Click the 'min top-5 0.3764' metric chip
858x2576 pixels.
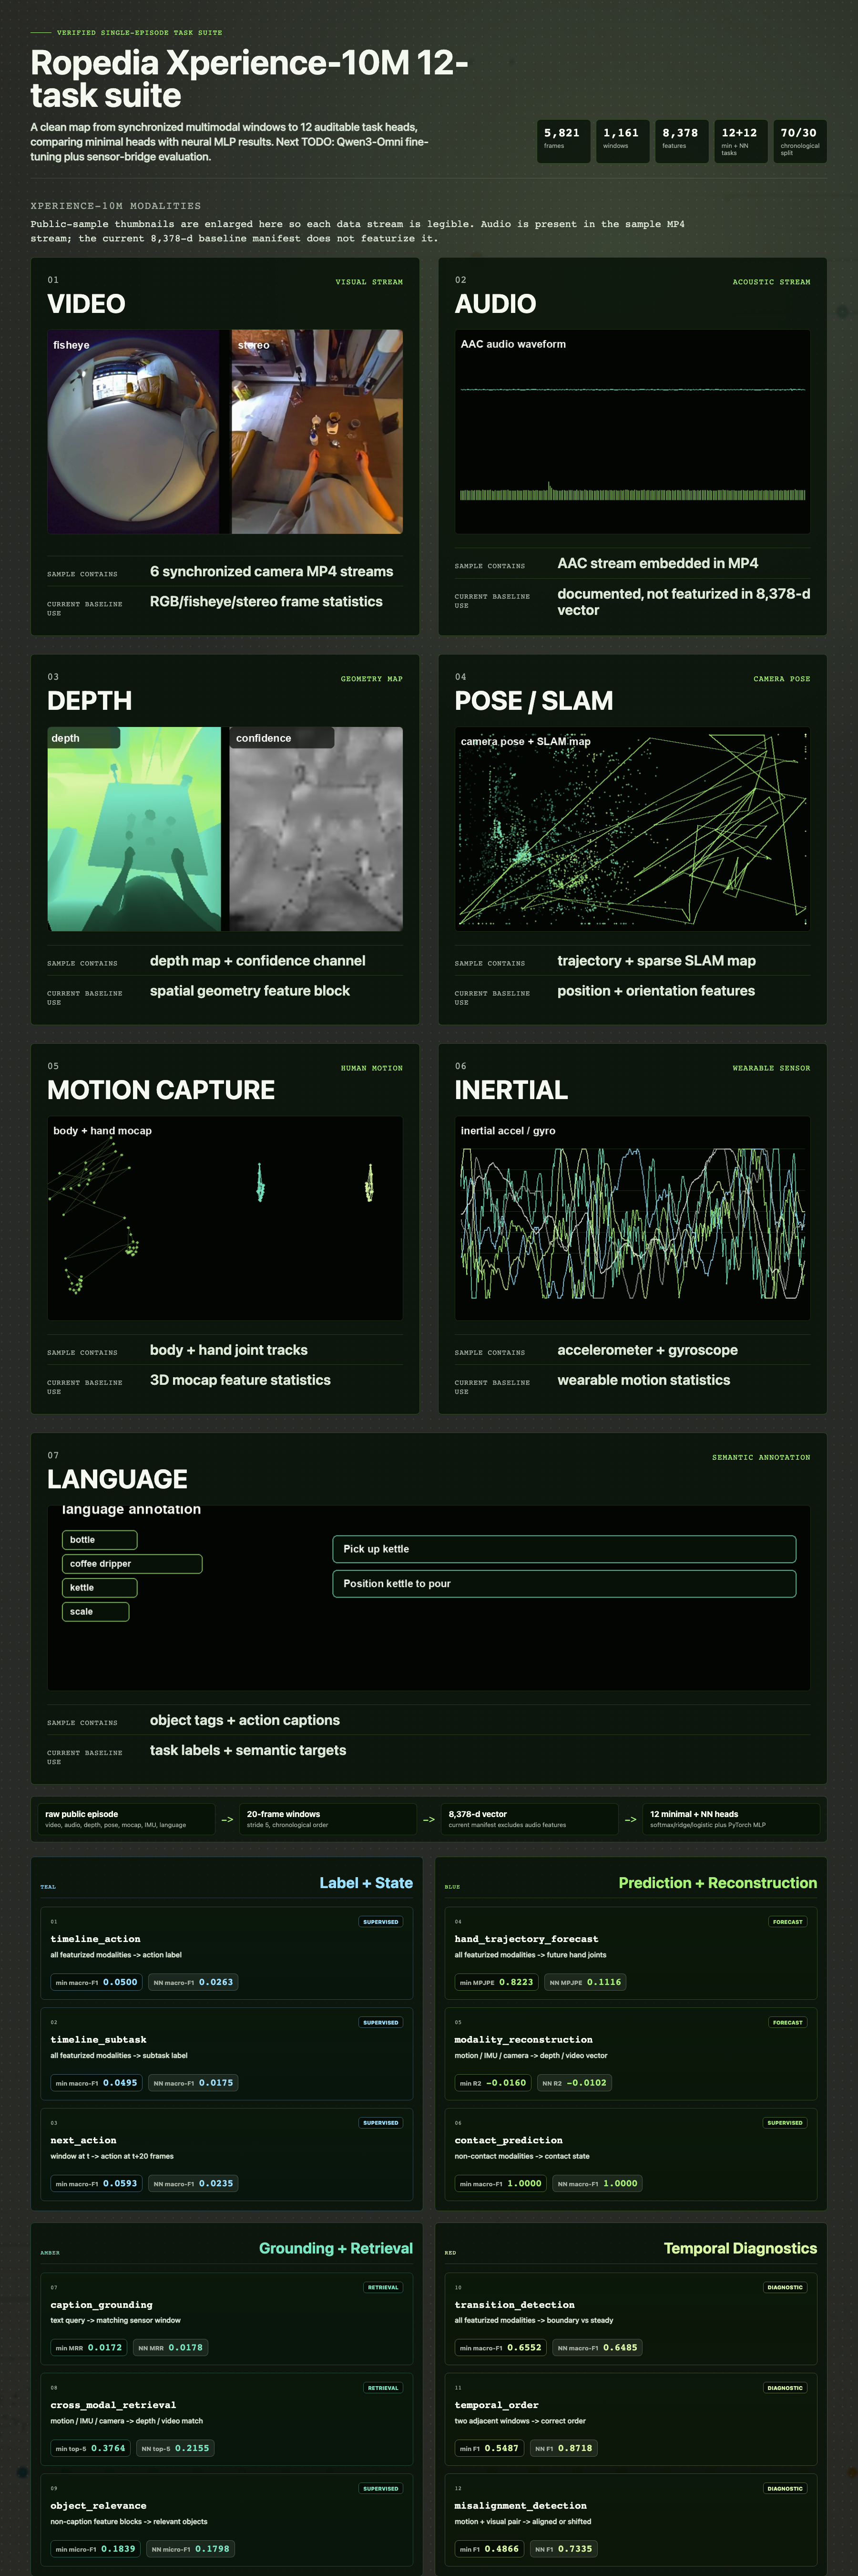click(x=91, y=2448)
